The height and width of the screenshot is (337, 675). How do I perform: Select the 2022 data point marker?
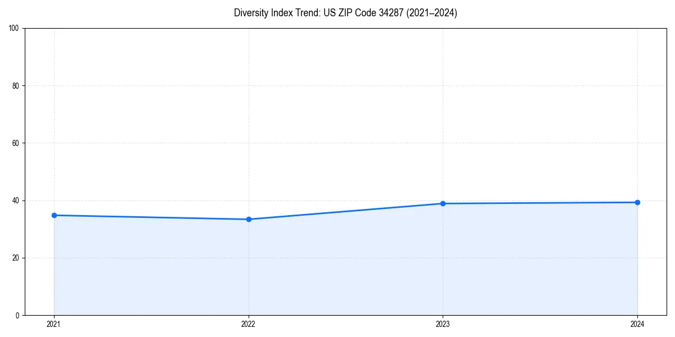click(x=248, y=219)
